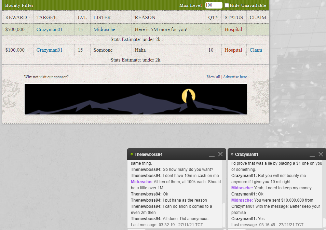Click the 'You were sent $10,000,000' message
The image size is (326, 230).
point(276,206)
